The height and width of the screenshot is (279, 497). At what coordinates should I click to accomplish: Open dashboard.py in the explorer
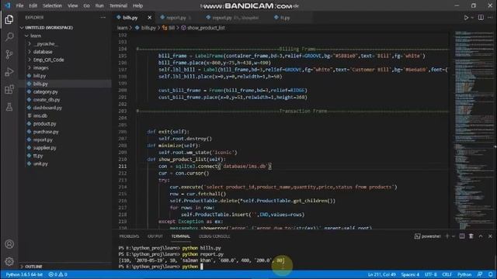pyautogui.click(x=47, y=108)
